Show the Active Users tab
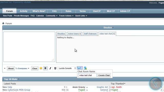 click(x=74, y=34)
